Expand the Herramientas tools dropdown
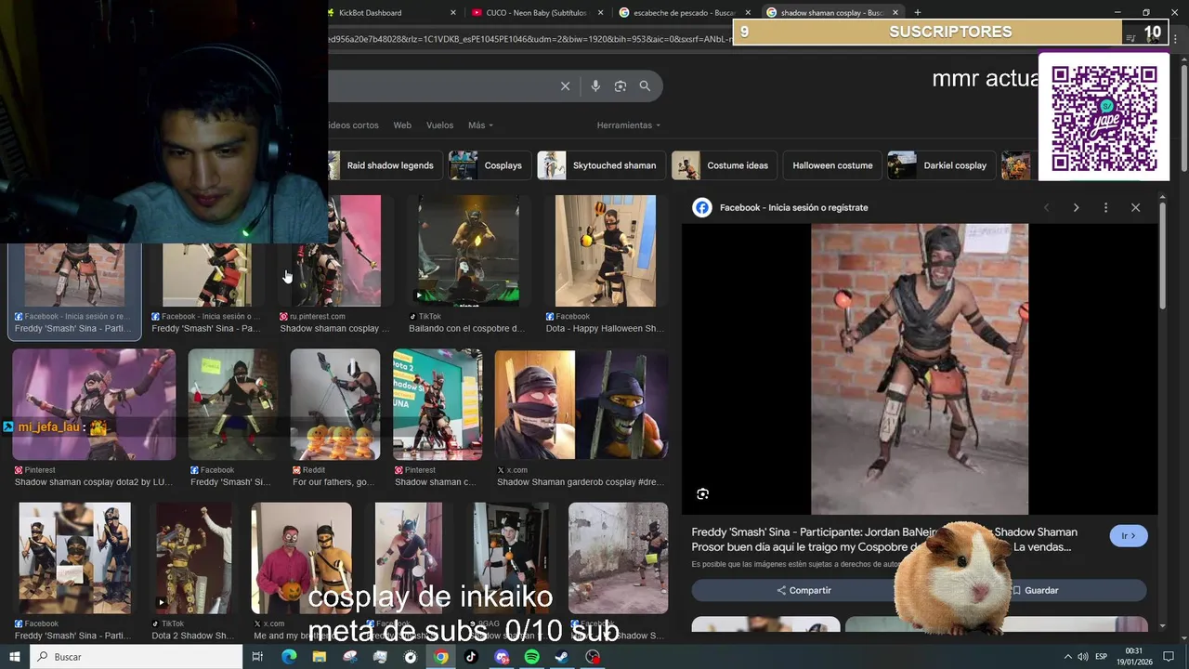This screenshot has width=1189, height=669. tap(629, 125)
